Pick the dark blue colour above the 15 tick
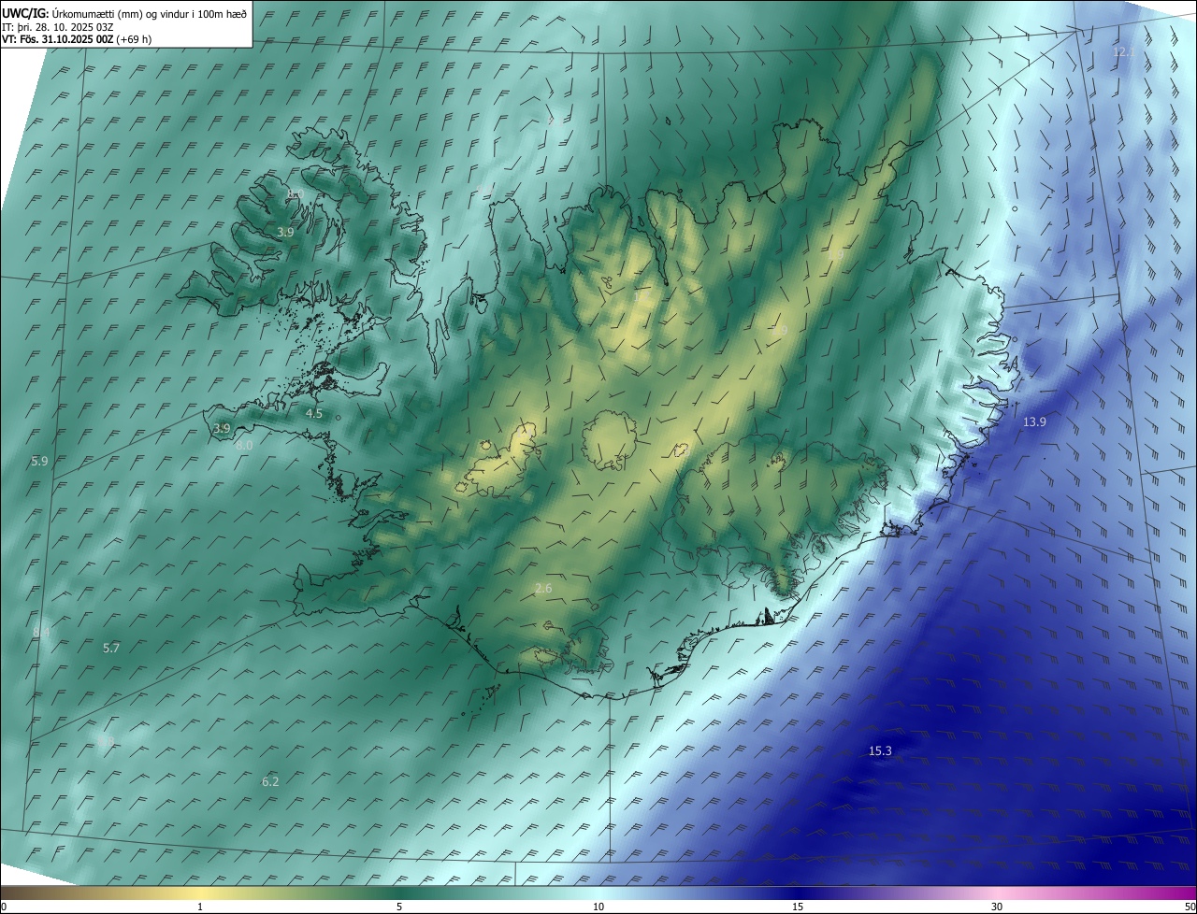 [798, 893]
